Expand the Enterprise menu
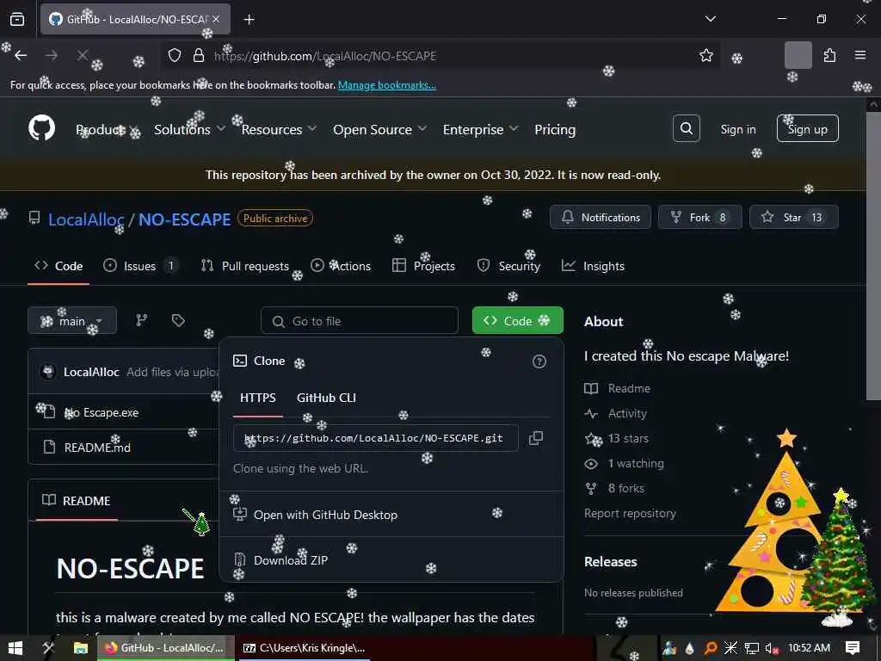 click(x=480, y=129)
